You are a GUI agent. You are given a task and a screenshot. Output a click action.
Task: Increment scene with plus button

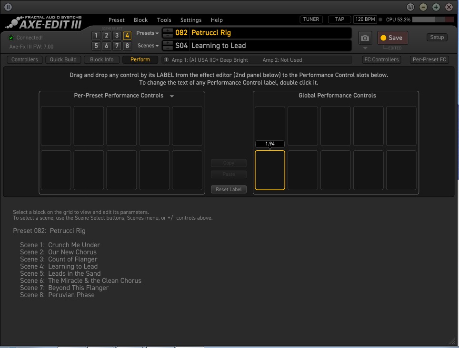tap(168, 43)
